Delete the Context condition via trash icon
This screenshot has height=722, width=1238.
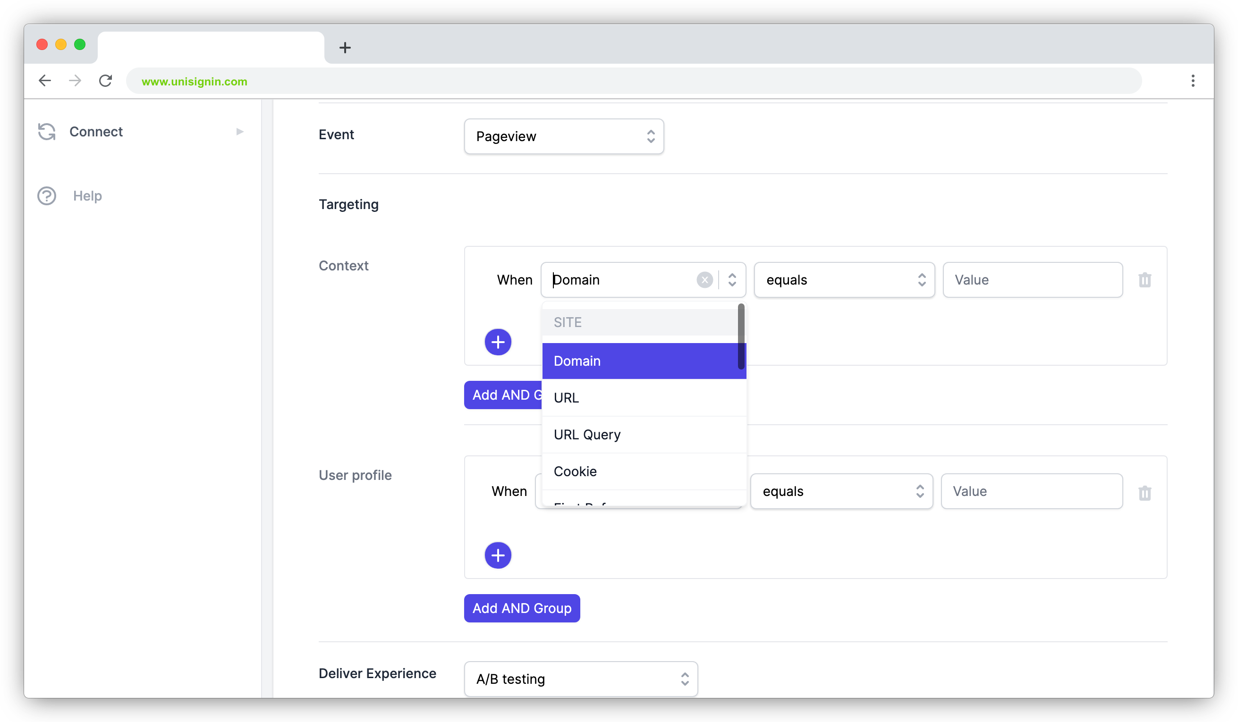pyautogui.click(x=1145, y=280)
